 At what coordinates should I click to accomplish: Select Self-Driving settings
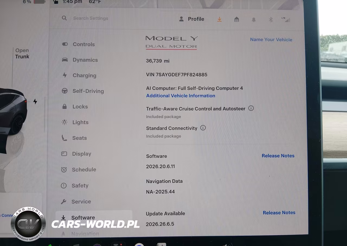(x=83, y=91)
